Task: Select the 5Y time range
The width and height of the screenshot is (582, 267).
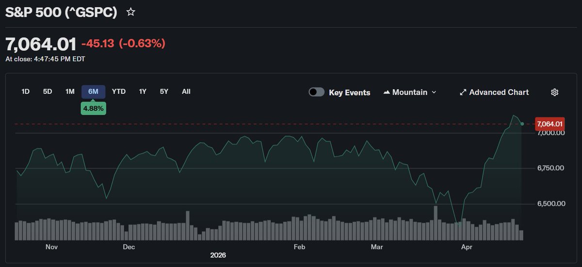Action: pos(164,91)
